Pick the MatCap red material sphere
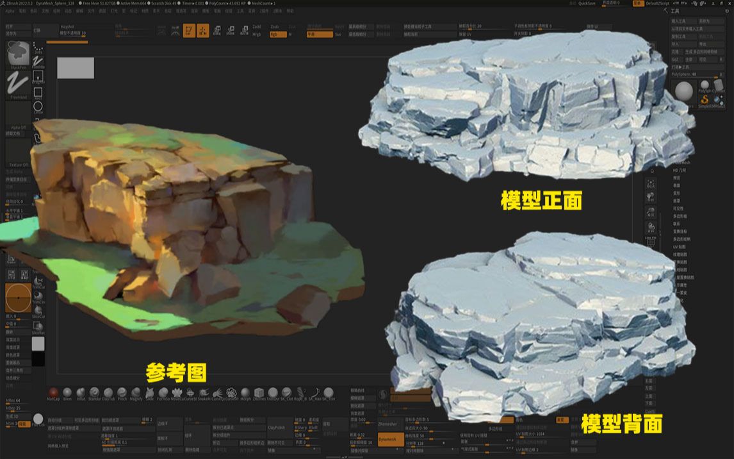 [53, 392]
